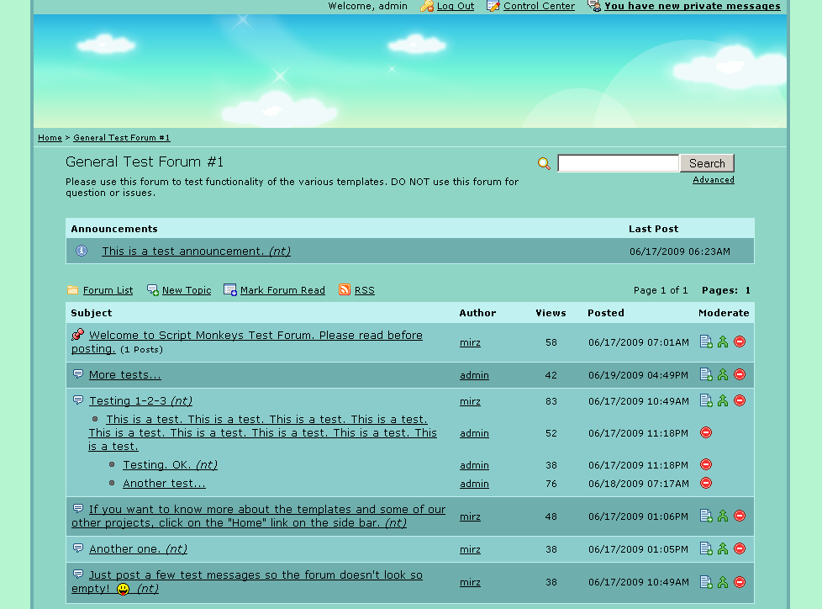Open the 'This is a test.' reply link
This screenshot has width=822, height=609.
pyautogui.click(x=262, y=433)
